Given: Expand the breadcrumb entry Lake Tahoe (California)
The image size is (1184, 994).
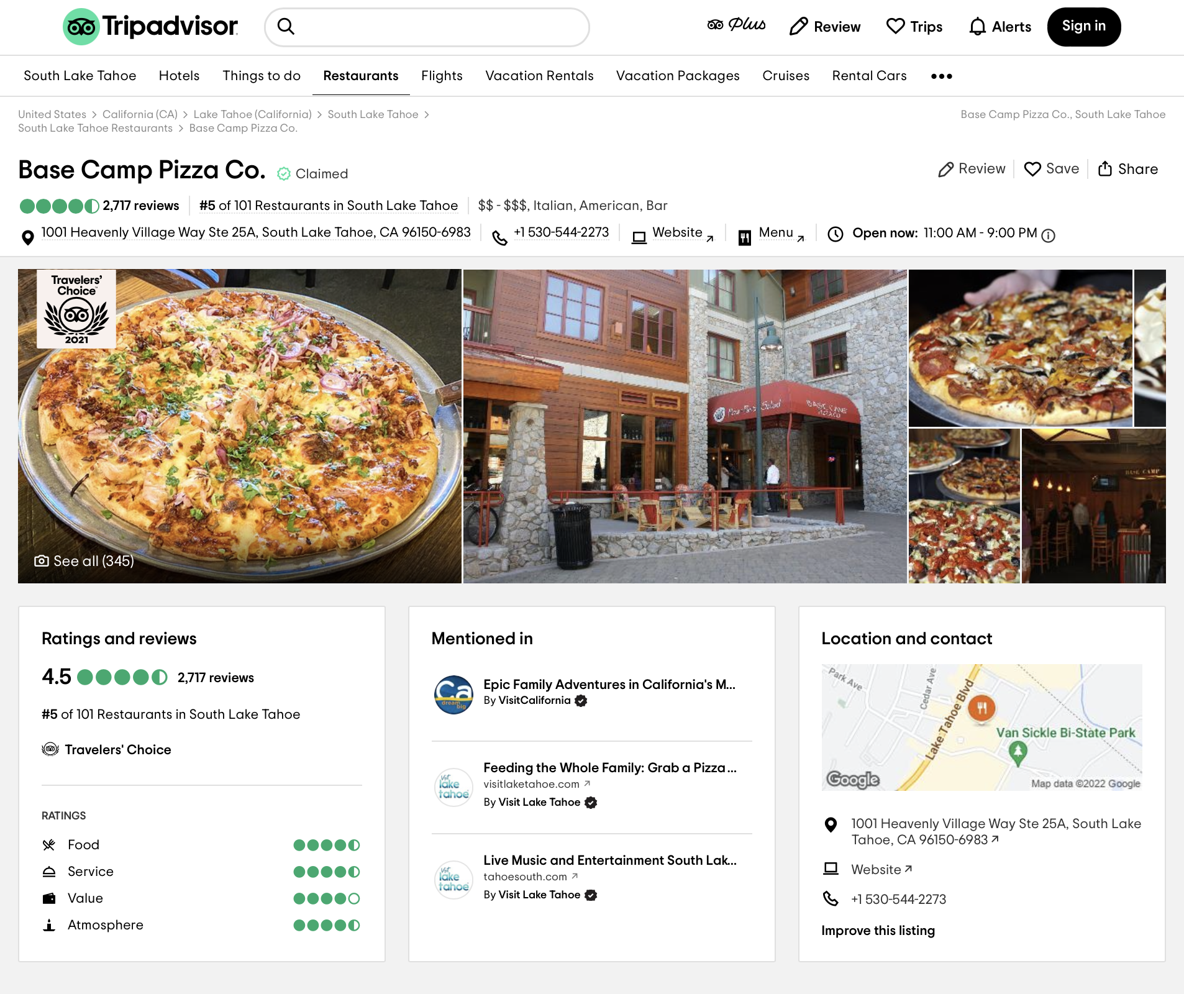Looking at the screenshot, I should click(x=252, y=114).
